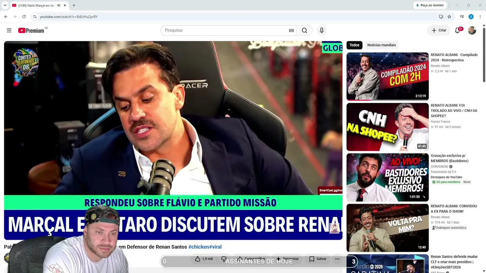Save the video with Salvar button
The height and width of the screenshot is (273, 486).
[x=318, y=259]
